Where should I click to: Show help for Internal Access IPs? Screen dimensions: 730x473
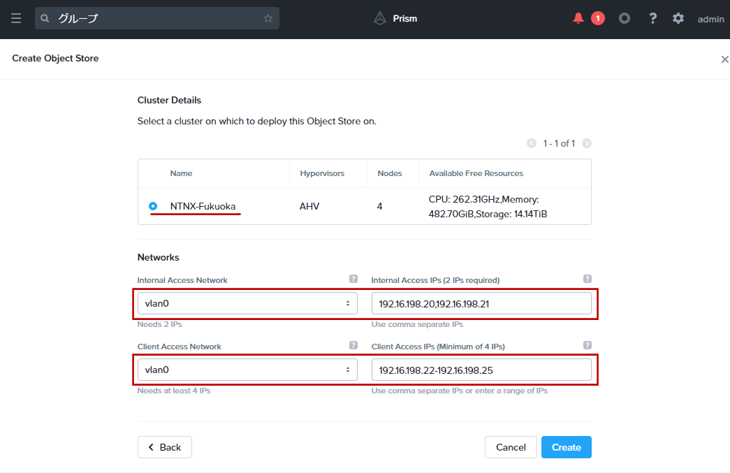[587, 279]
